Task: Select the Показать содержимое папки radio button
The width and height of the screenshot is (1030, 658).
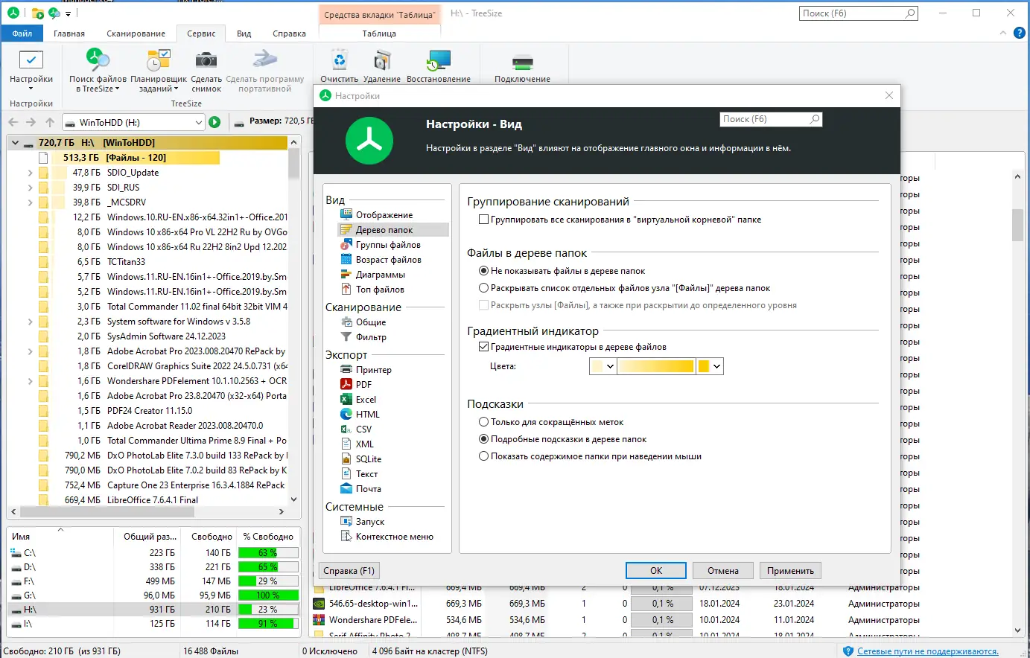Action: pyautogui.click(x=482, y=456)
